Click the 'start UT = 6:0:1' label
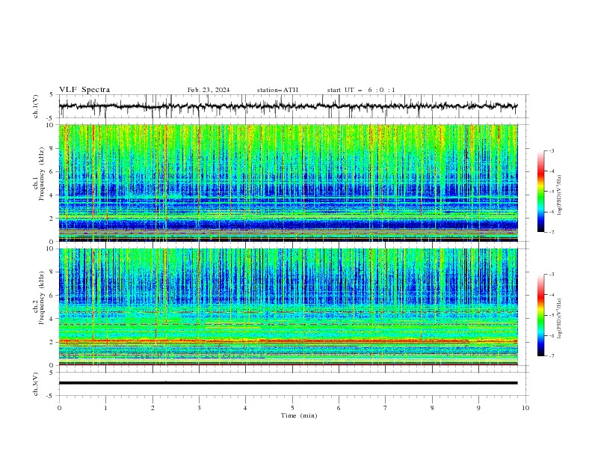 [x=361, y=90]
